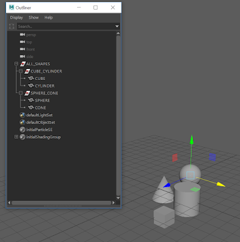The height and width of the screenshot is (242, 240).
Task: Click the yellow axis arrow of manipulator
Action: 221,185
